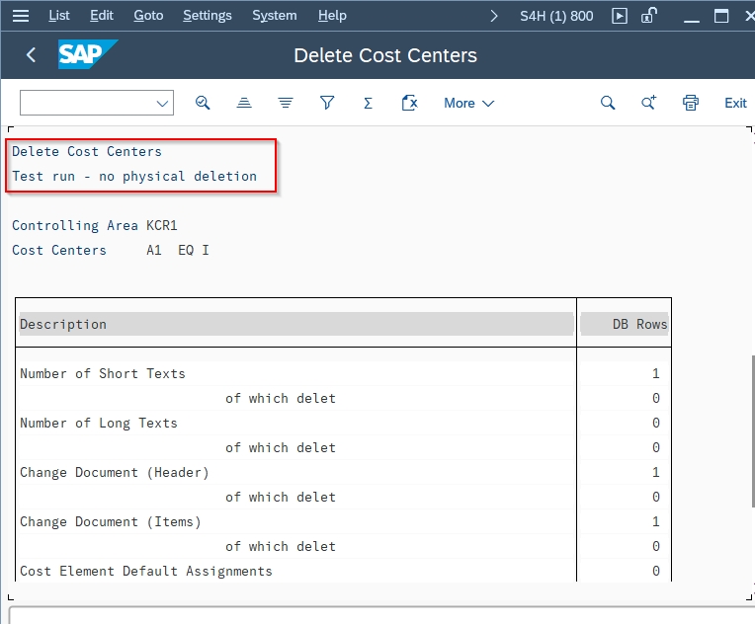Sort list in ascending order
This screenshot has width=755, height=624.
click(244, 103)
